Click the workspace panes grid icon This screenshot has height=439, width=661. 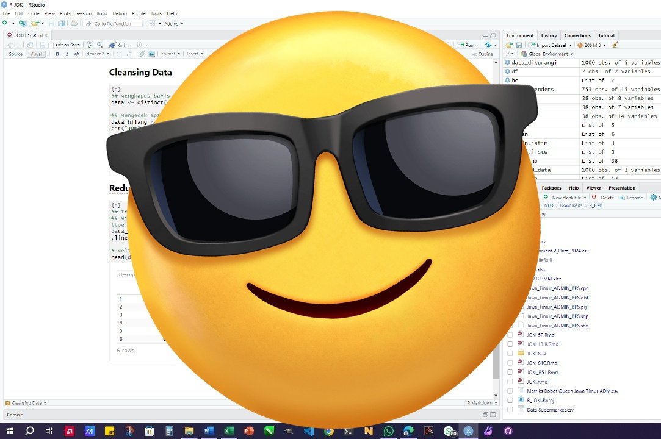153,23
